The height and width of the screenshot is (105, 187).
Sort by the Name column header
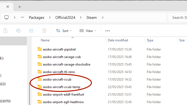pyautogui.click(x=45, y=40)
